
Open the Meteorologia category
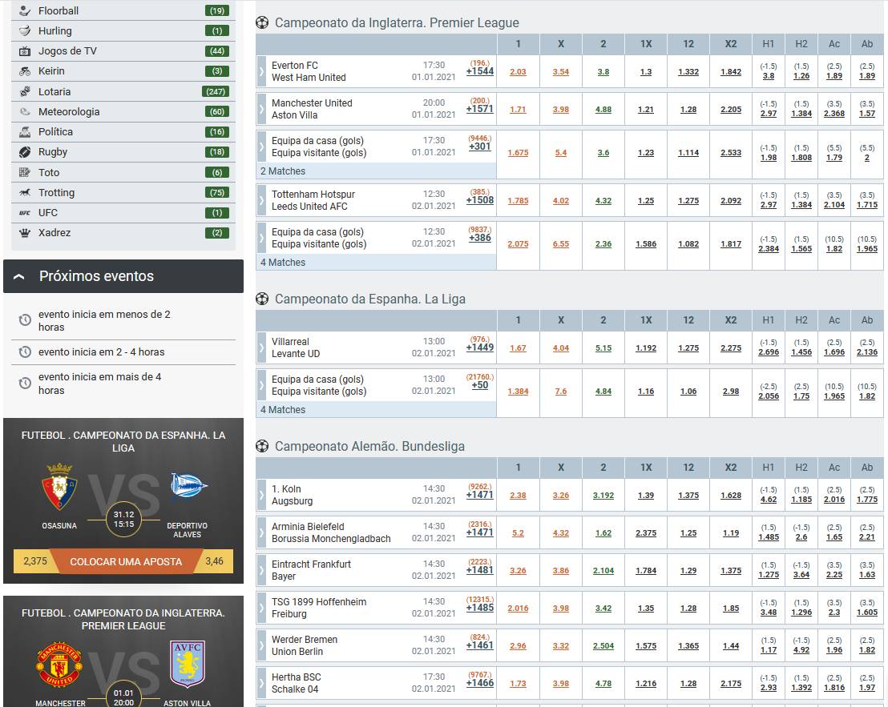(123, 112)
